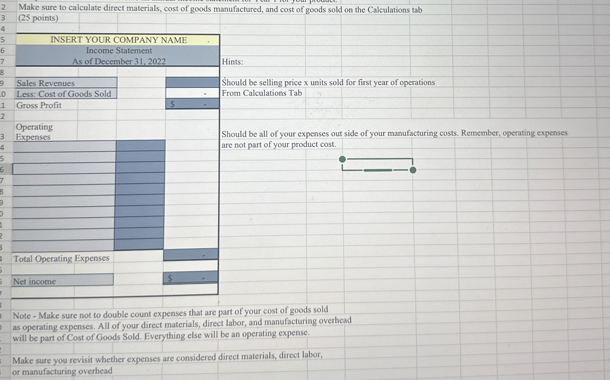Select the Cost of Goods Sold amount cell
The height and width of the screenshot is (380, 610).
click(192, 93)
